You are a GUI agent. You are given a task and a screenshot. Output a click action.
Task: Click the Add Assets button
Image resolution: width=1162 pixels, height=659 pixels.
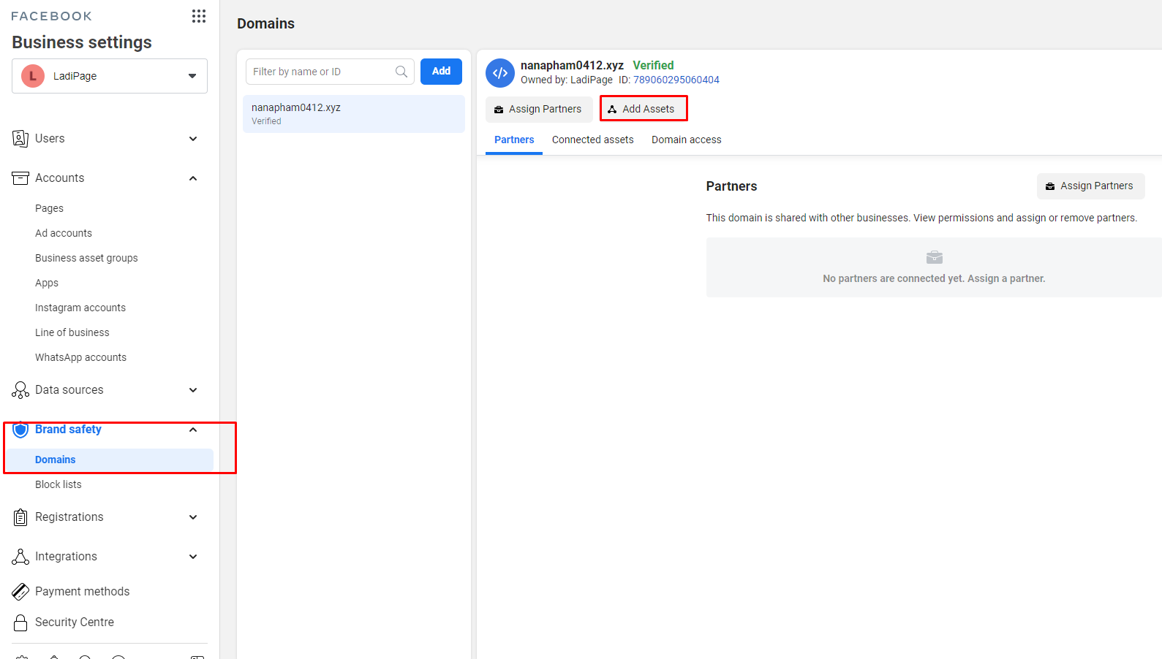(x=643, y=109)
